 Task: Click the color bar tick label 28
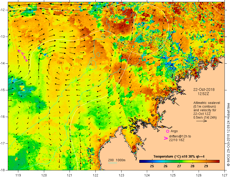click(x=192, y=166)
